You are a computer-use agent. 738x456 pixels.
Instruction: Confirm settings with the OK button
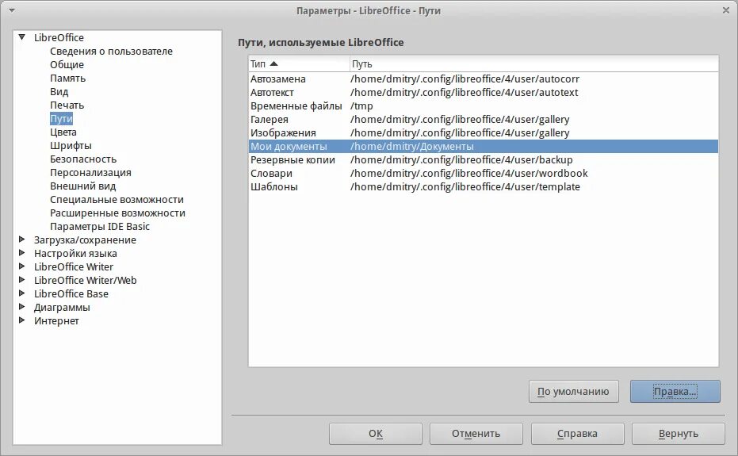coord(376,433)
